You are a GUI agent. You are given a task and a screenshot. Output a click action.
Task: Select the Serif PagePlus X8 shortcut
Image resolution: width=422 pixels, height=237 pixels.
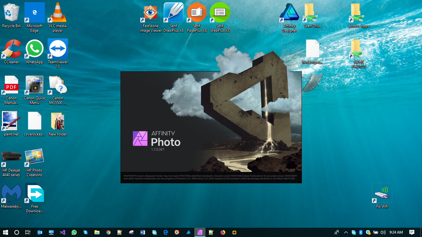click(x=197, y=17)
